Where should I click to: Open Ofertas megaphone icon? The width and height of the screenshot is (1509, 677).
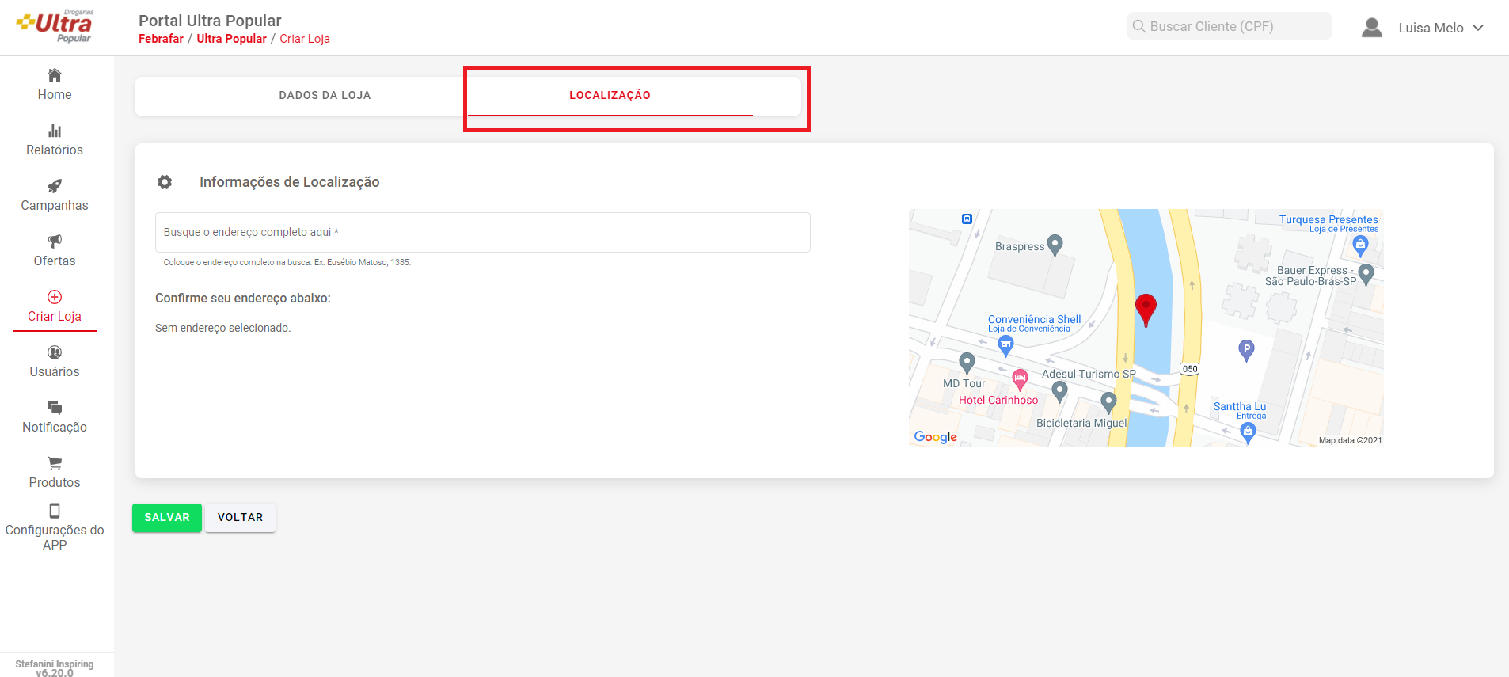pos(55,242)
